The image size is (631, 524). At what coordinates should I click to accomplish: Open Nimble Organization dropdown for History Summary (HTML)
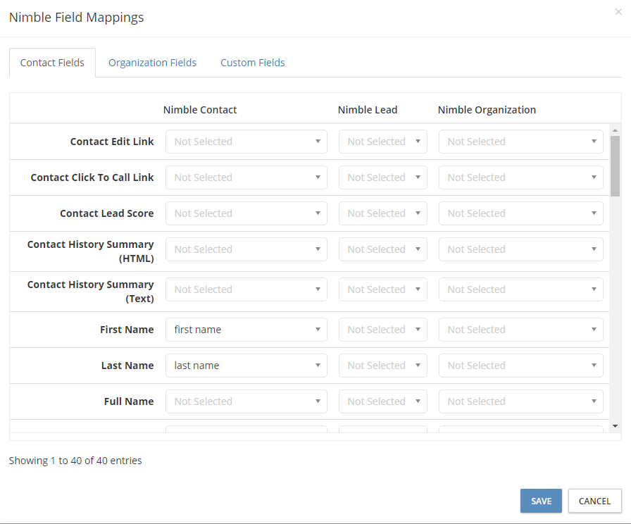(x=521, y=249)
